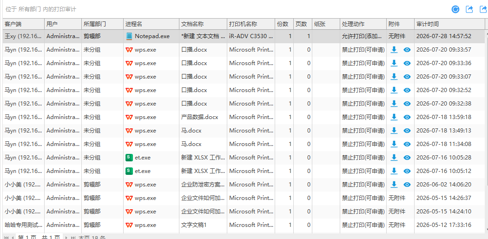
Task: Sort by the 份数 column header
Action: [x=284, y=24]
